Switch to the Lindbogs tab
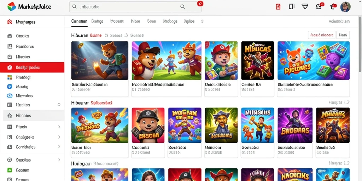362x181 pixels. tap(170, 21)
